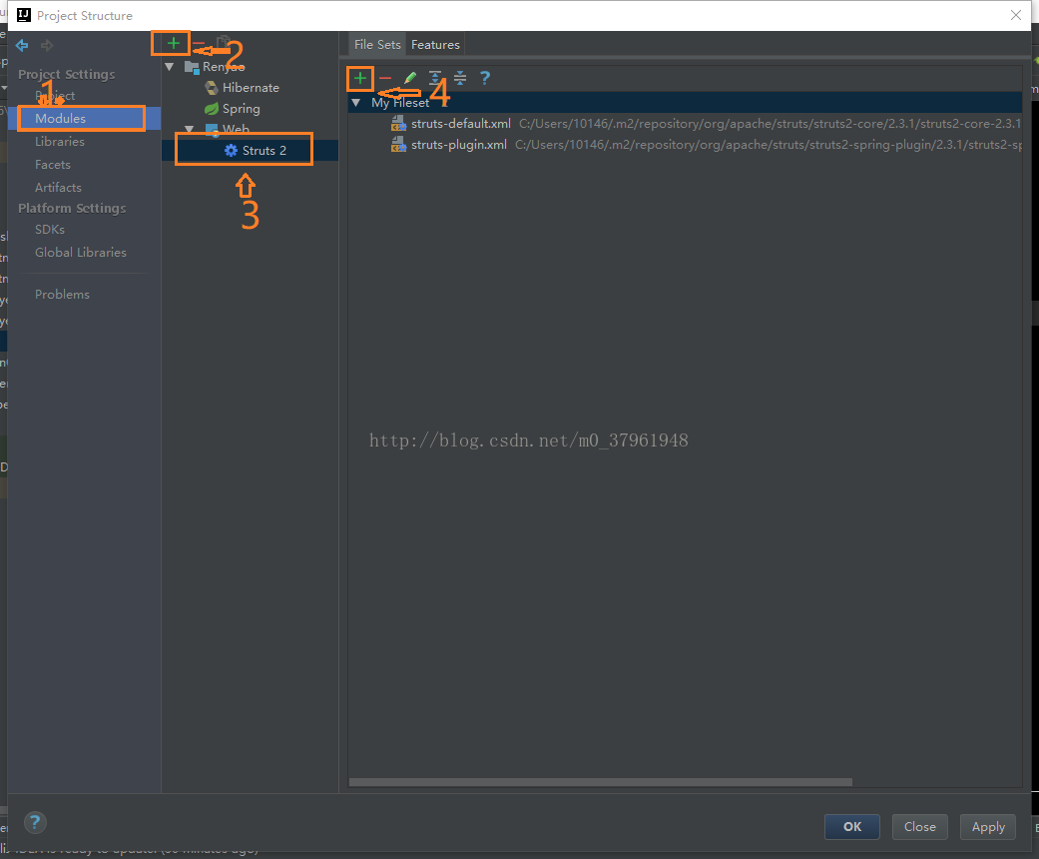The height and width of the screenshot is (859, 1039).
Task: Remove selected module with red minus
Action: [x=199, y=44]
